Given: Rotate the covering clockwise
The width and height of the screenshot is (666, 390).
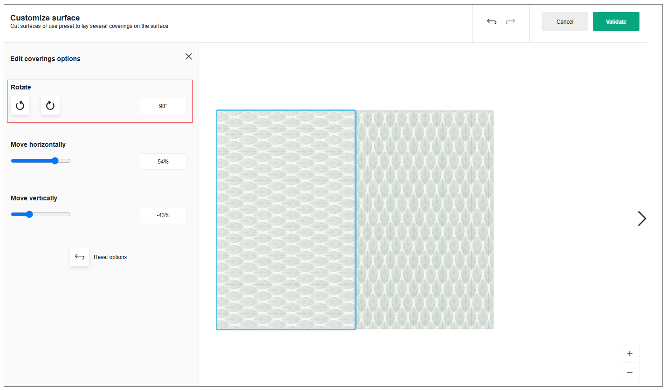Looking at the screenshot, I should click(50, 105).
